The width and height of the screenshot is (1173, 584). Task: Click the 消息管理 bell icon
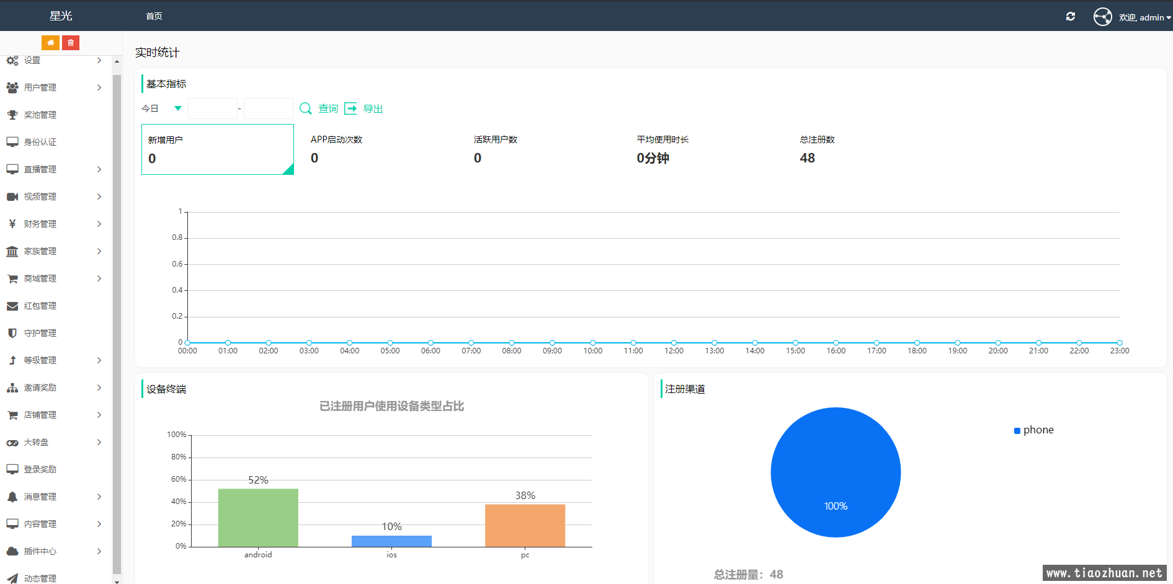[x=12, y=497]
